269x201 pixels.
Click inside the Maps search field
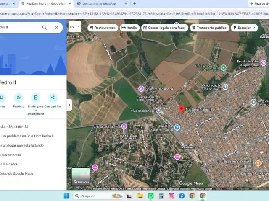pyautogui.click(x=20, y=28)
